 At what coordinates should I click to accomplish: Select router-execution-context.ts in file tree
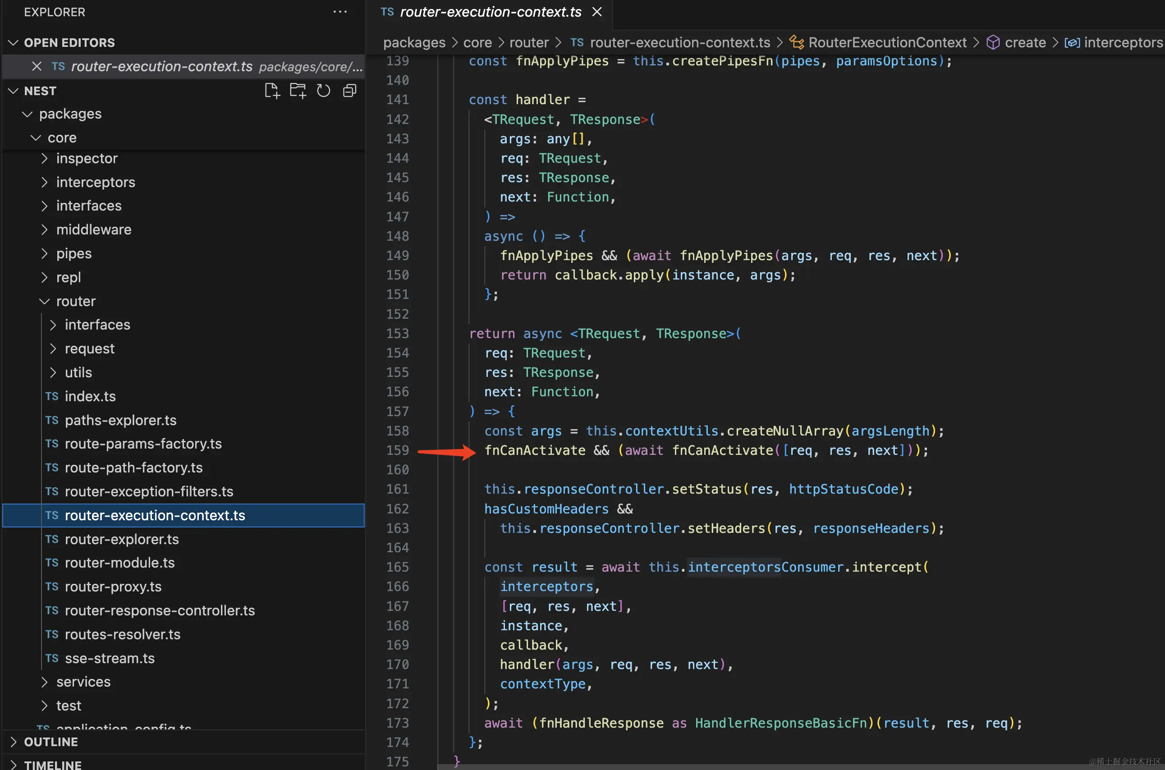183,515
